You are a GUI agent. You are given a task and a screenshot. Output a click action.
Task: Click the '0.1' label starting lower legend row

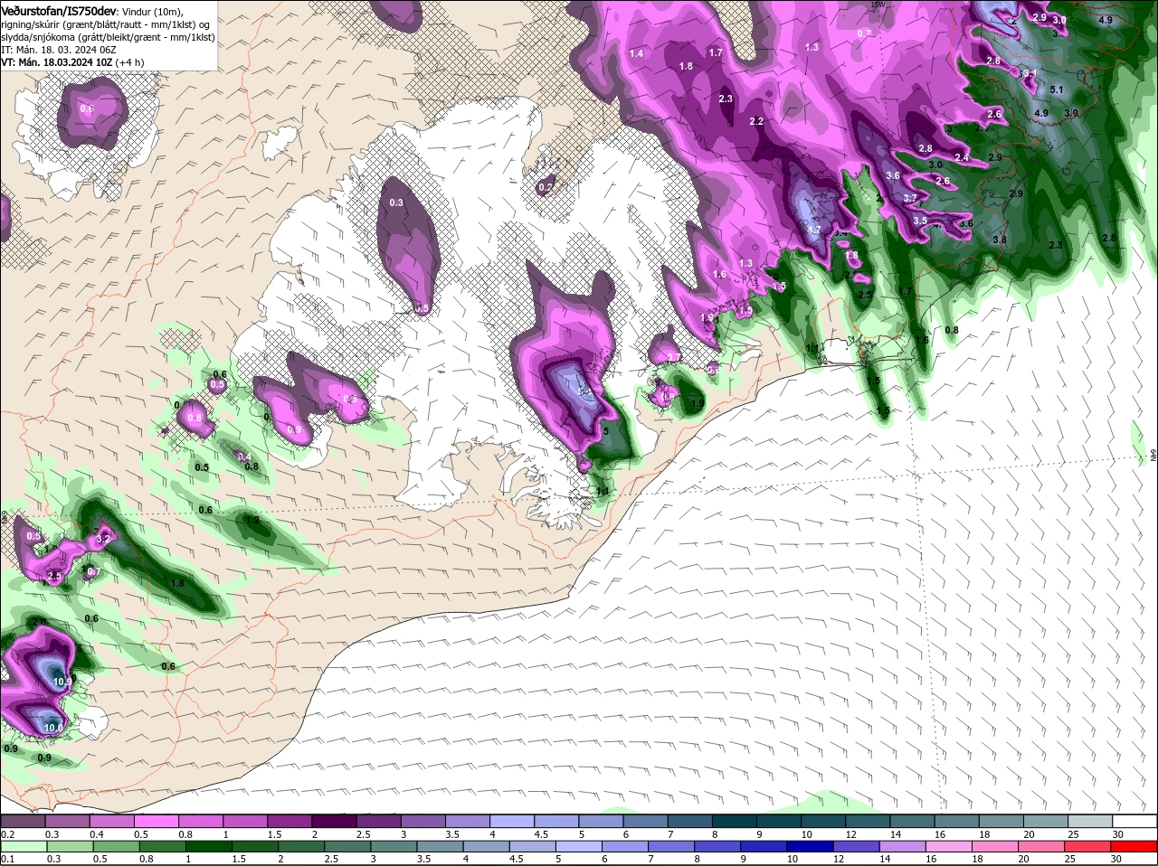pos(8,859)
